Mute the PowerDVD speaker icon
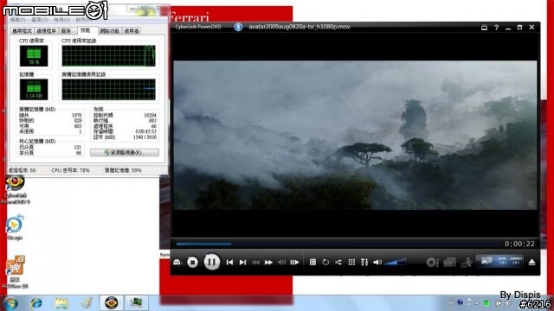The width and height of the screenshot is (554, 311). pos(377,262)
